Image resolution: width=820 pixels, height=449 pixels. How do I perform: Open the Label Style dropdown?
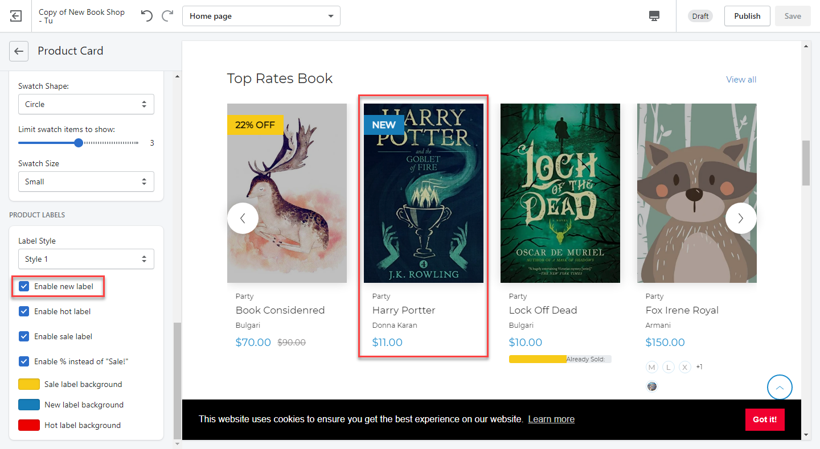coord(86,259)
